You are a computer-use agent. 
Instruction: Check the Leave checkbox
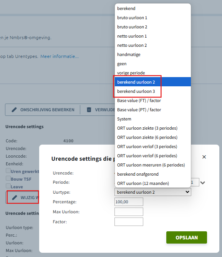(8, 186)
